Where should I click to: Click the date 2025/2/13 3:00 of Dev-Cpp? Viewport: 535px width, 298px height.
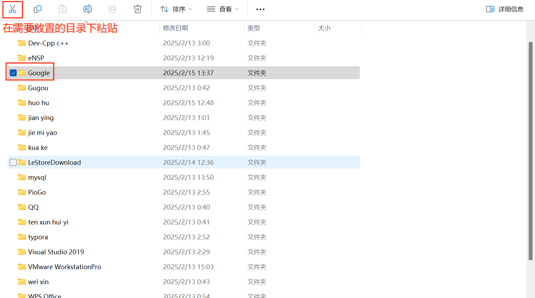pyautogui.click(x=186, y=43)
